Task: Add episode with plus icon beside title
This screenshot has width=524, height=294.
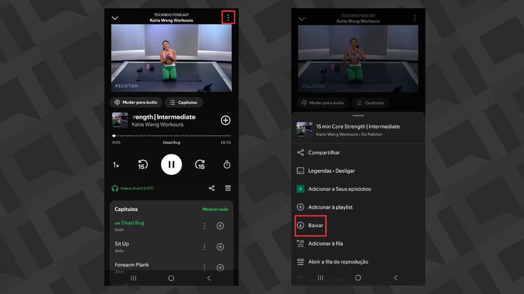Action: tap(226, 120)
